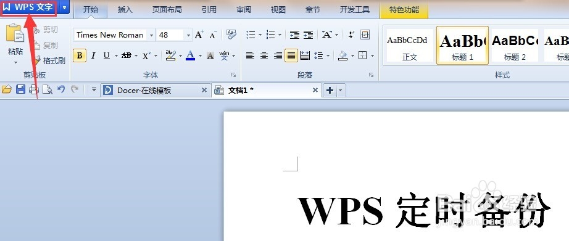Click the 剪切 cut button
The image size is (569, 241).
click(46, 30)
